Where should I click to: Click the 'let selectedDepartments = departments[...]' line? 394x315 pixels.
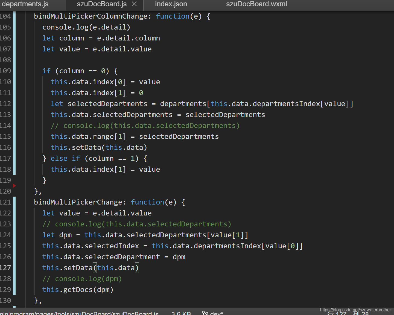click(x=202, y=104)
